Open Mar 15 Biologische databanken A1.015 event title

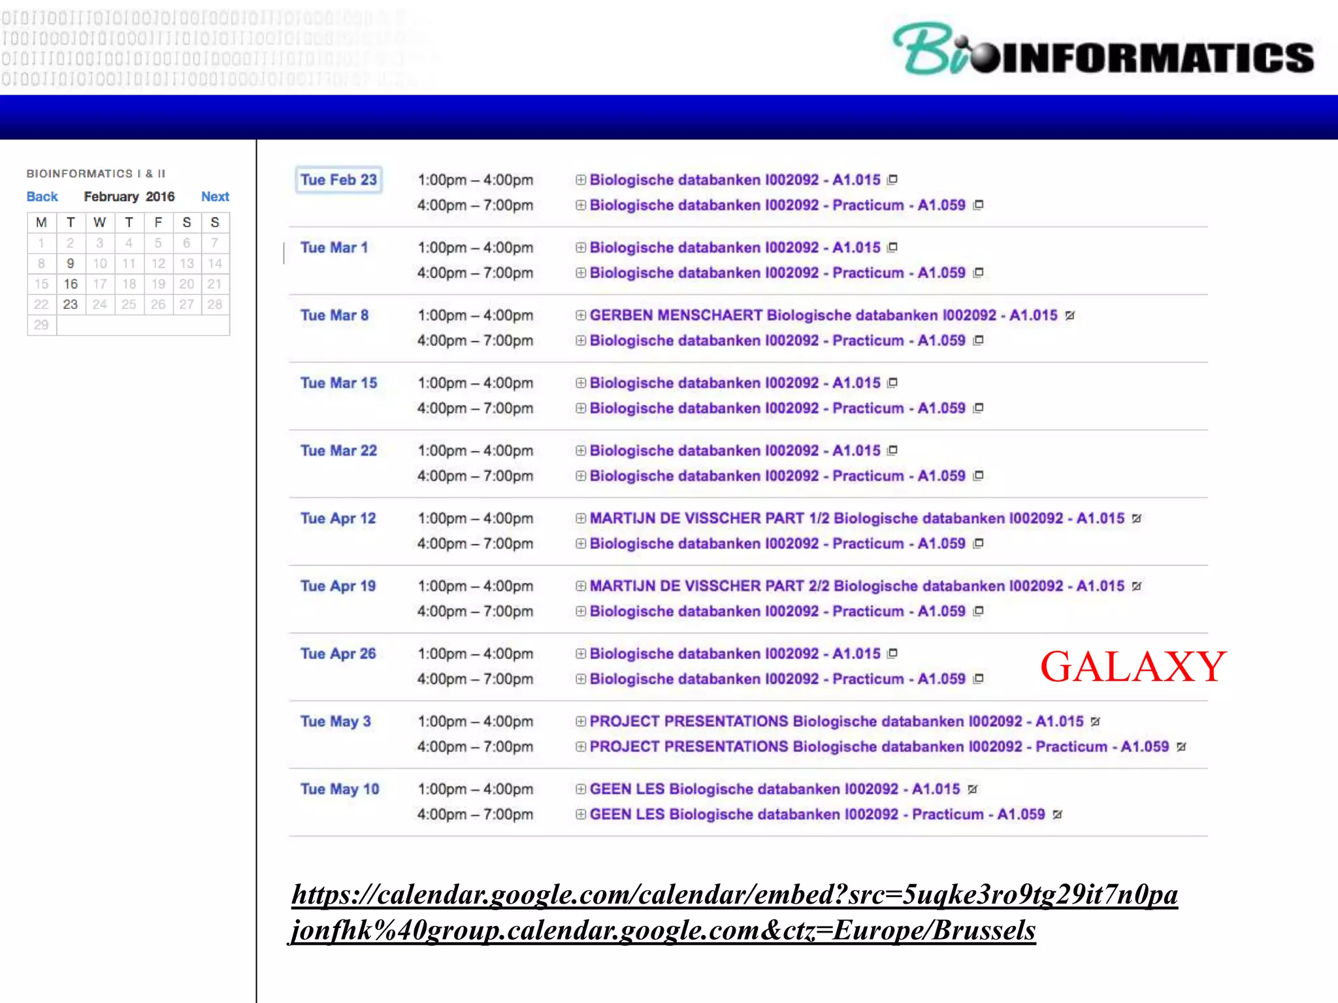click(735, 383)
